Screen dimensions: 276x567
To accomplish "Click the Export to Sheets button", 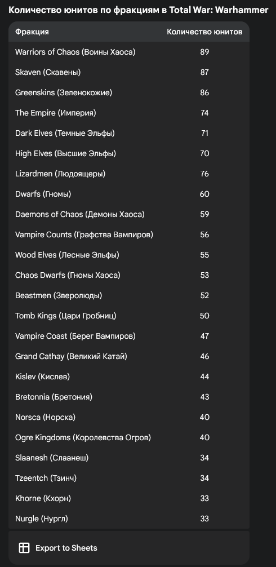I will [x=58, y=548].
